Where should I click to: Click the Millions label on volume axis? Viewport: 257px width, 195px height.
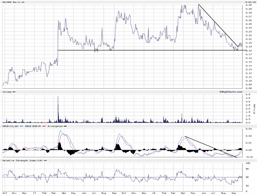[254, 109]
